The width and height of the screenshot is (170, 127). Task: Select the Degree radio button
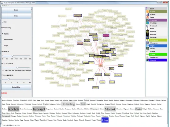click(x=2, y=34)
